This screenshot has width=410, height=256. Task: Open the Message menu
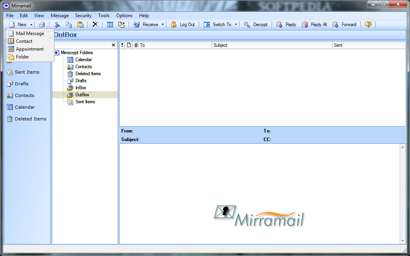point(60,16)
